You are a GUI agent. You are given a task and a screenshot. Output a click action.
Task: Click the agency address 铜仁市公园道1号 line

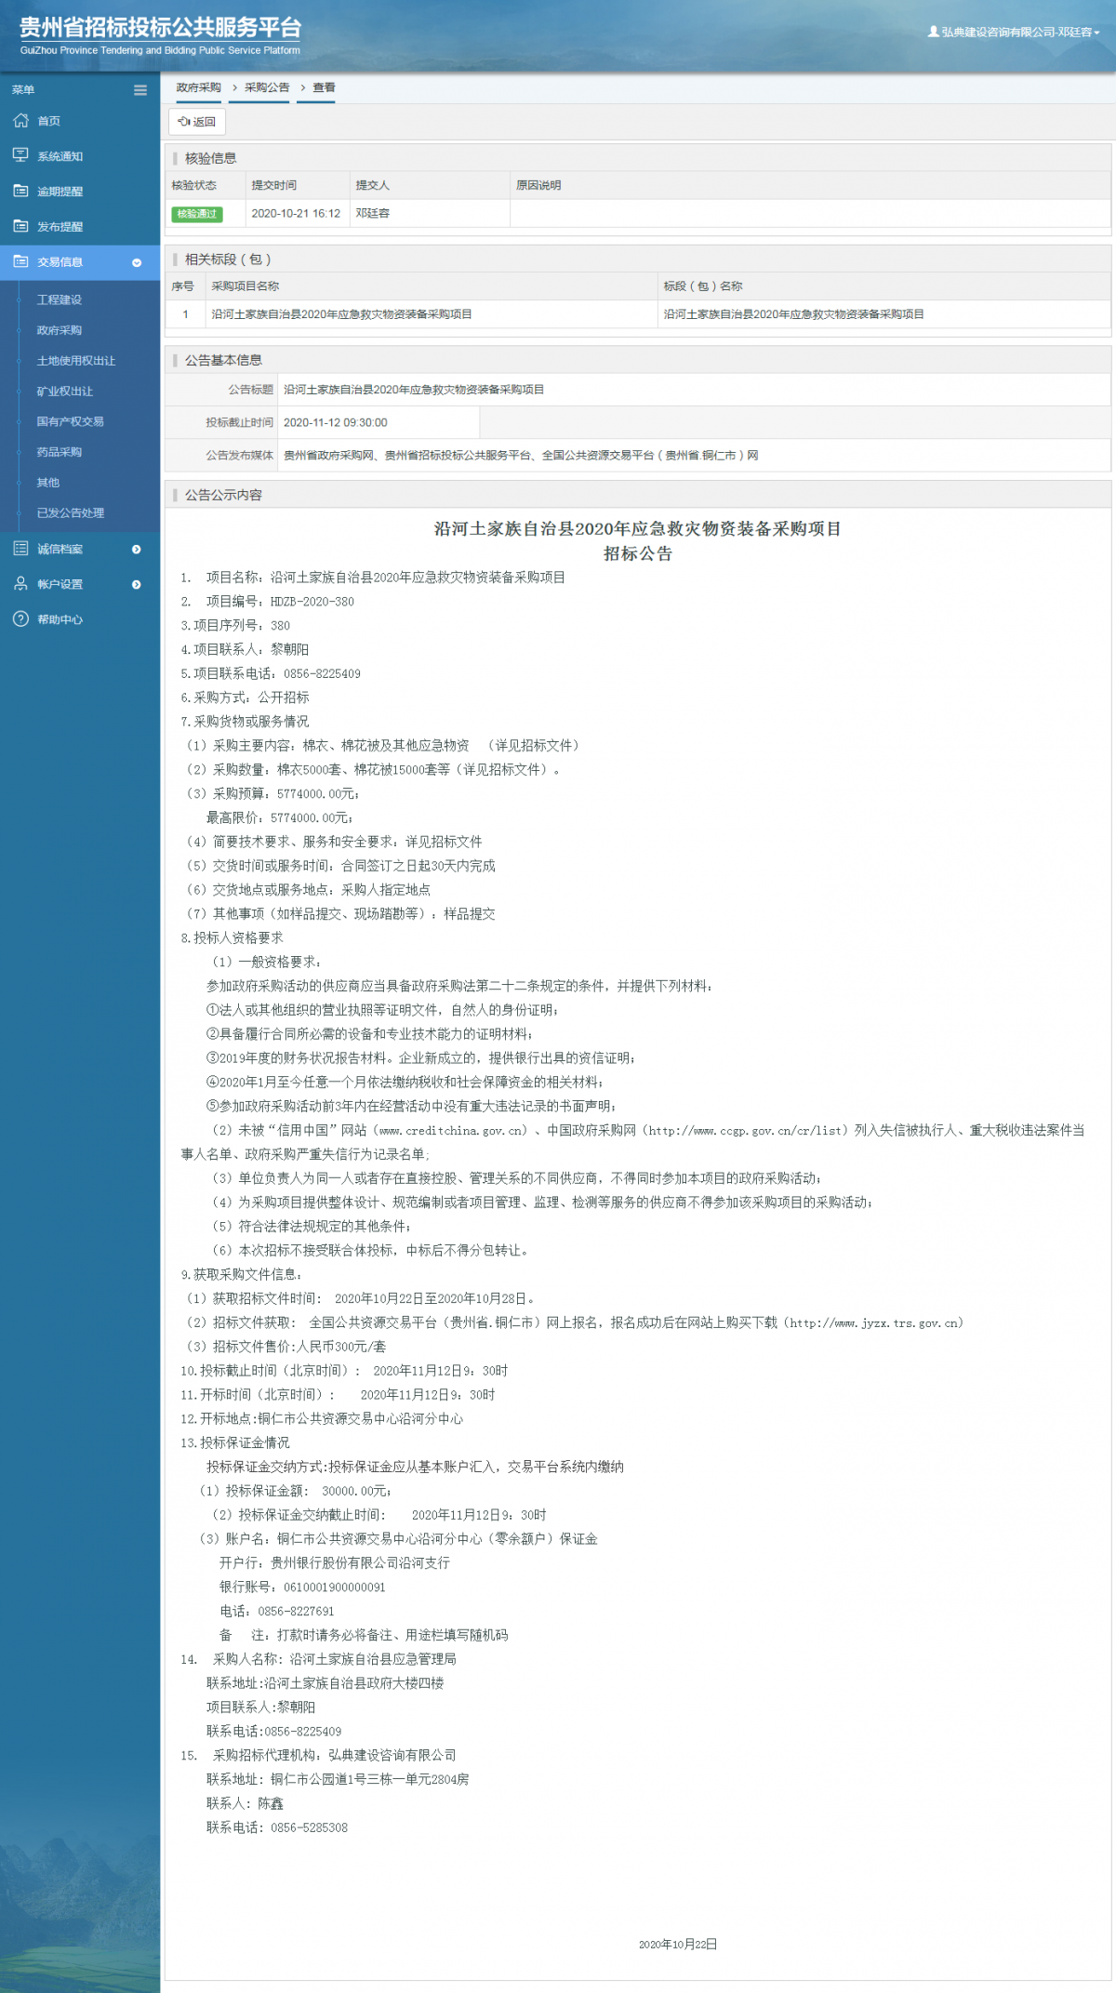[x=338, y=1779]
